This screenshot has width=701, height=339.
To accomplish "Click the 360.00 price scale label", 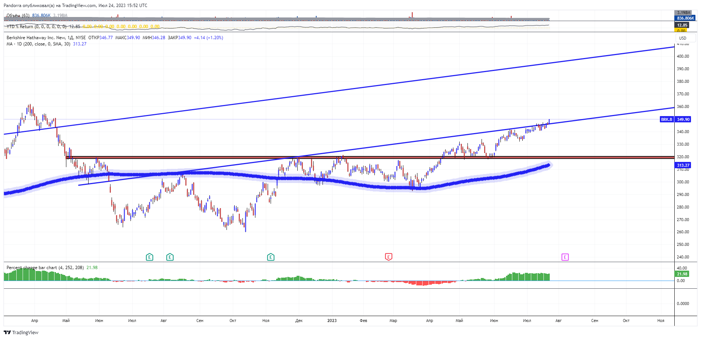I will pyautogui.click(x=683, y=106).
